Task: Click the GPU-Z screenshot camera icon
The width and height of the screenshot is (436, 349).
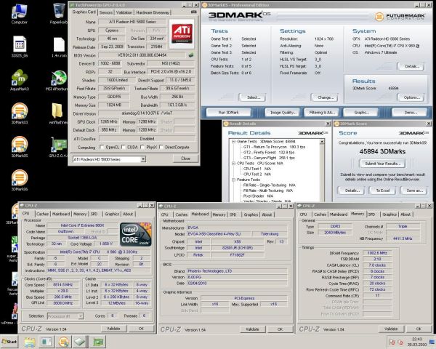Action: click(194, 12)
